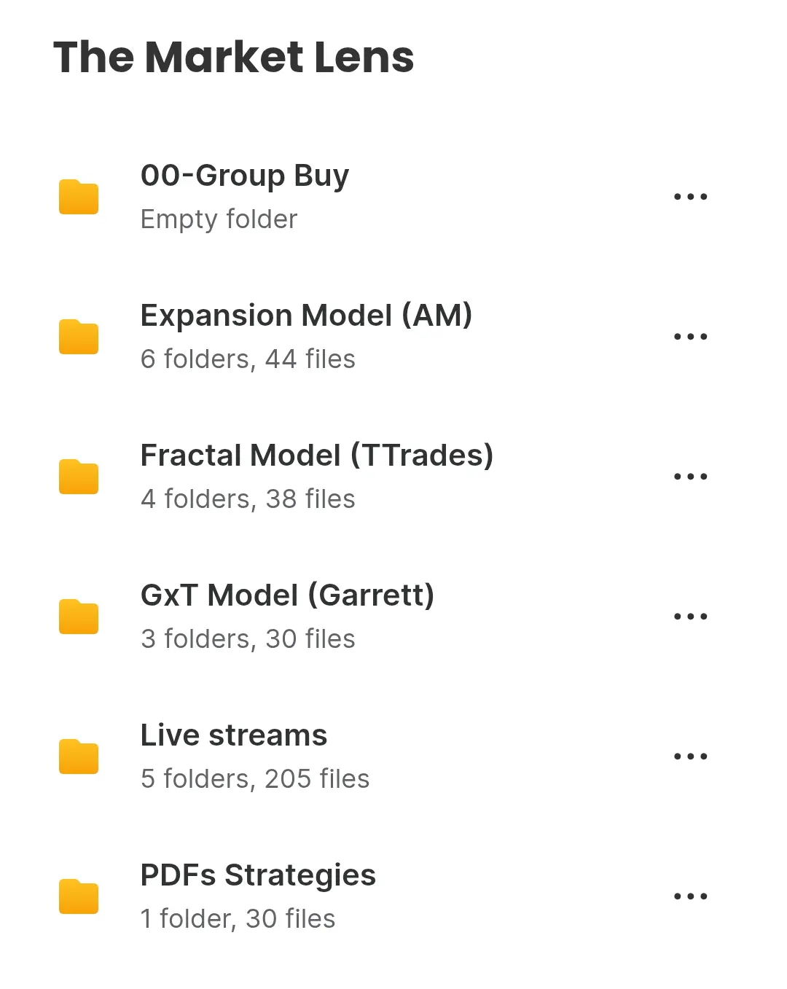Screen dimensions: 787x989
Task: Click the Fractal Model (TTrades) folder icon
Action: pyautogui.click(x=79, y=477)
